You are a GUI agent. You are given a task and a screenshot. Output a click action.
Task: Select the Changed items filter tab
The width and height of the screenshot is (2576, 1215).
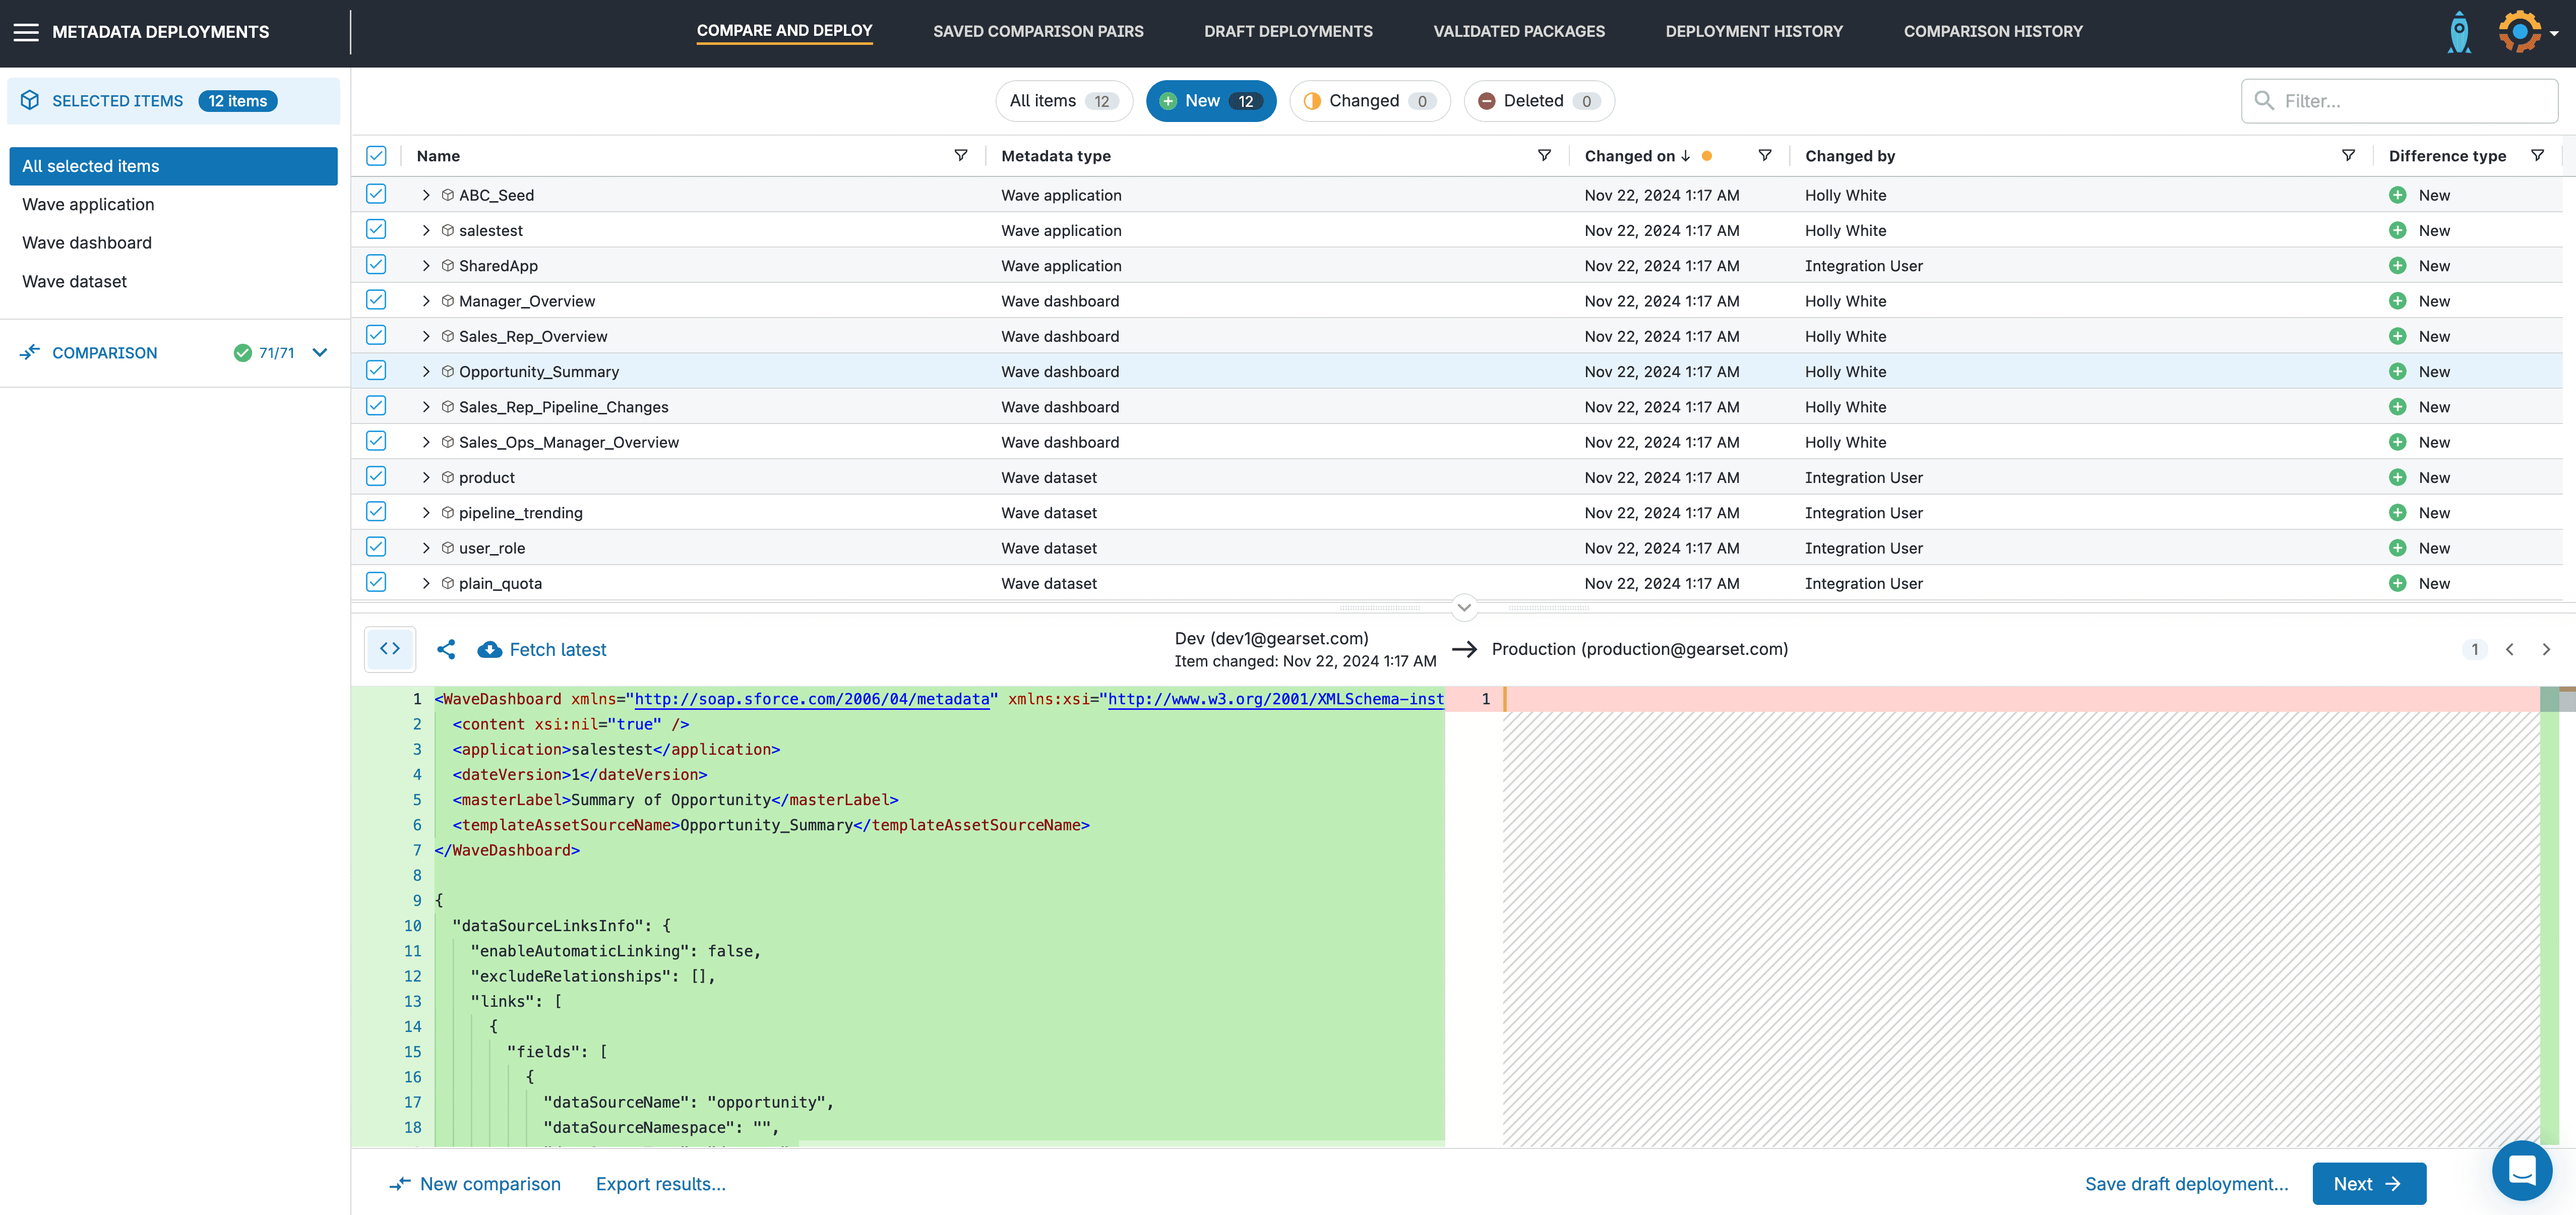click(x=1369, y=101)
